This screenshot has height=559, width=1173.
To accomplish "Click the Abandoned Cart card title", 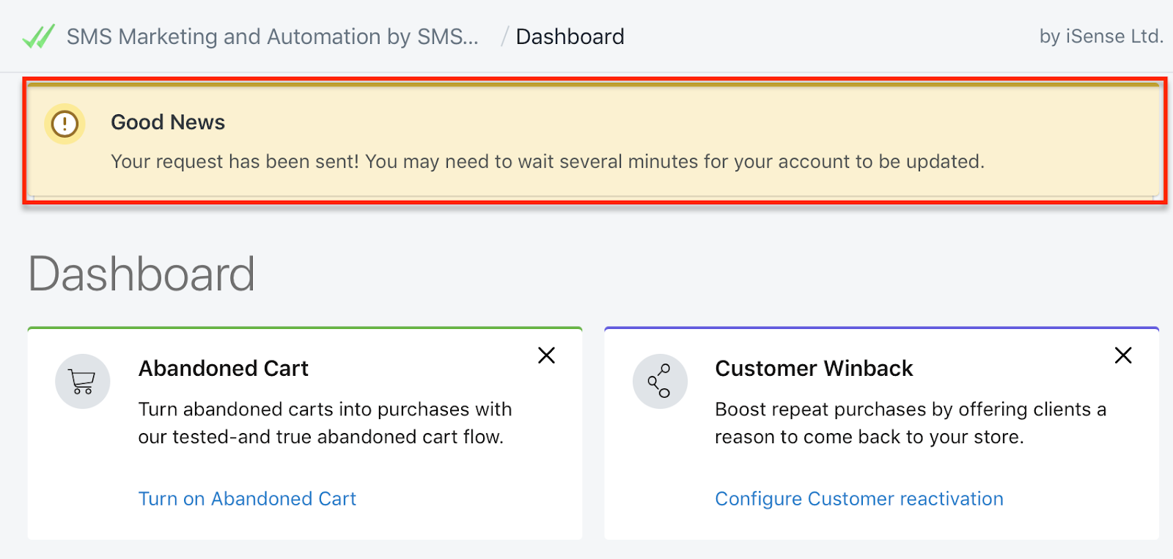I will 224,368.
